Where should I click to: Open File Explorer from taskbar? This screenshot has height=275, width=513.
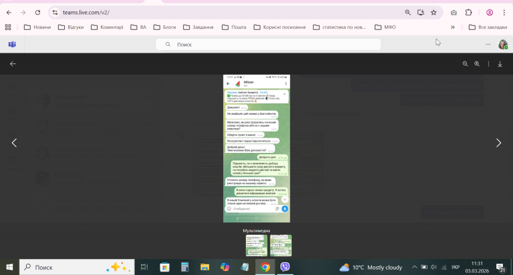[205, 267]
